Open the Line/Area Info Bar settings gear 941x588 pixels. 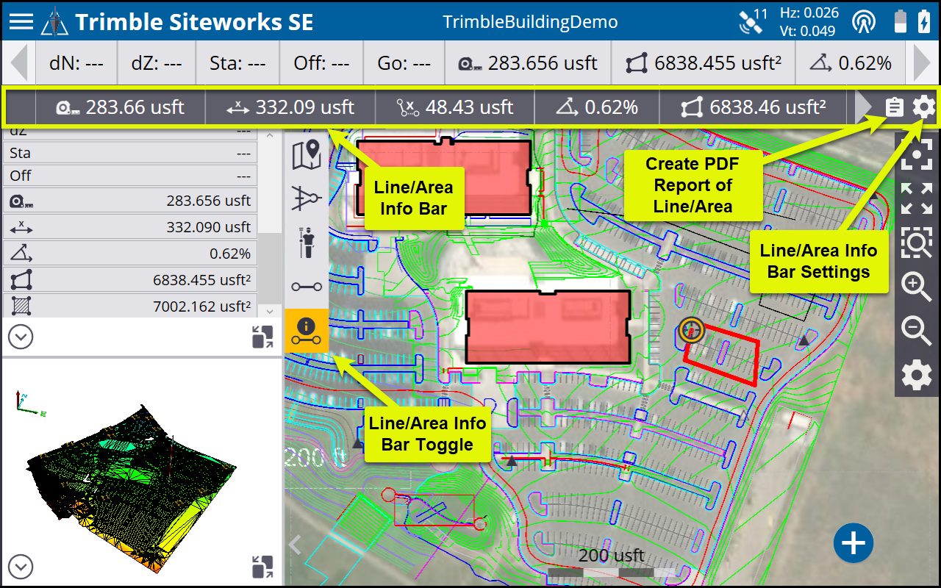coord(924,107)
